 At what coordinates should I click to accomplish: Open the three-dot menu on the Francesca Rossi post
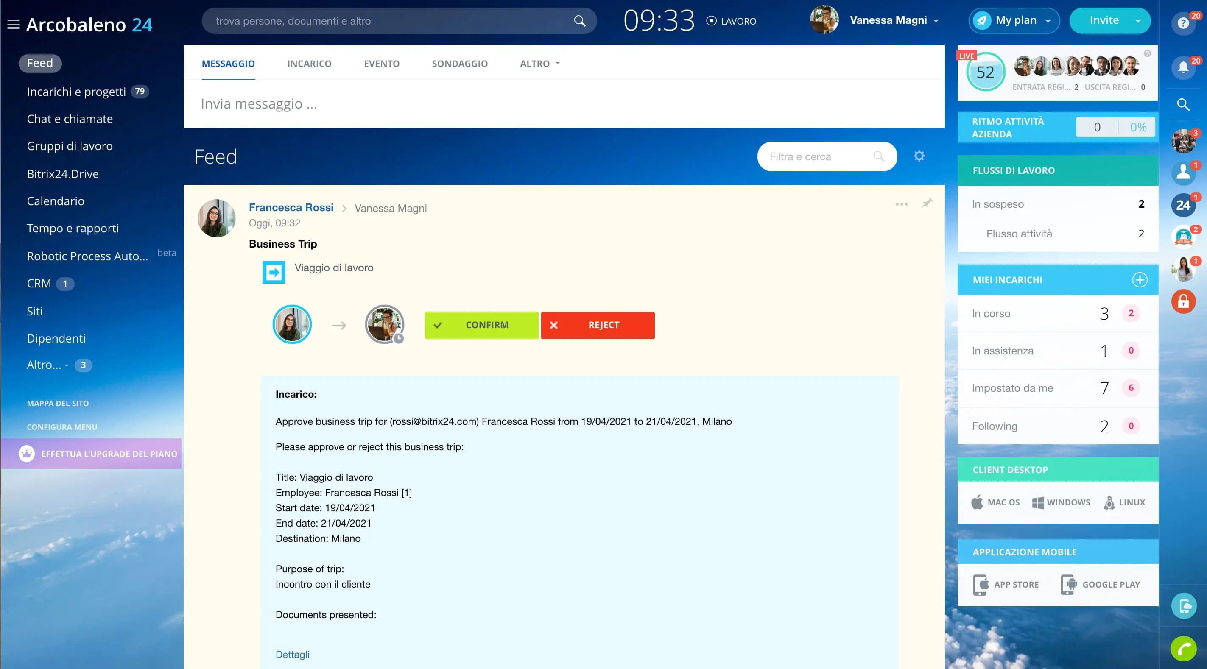(902, 204)
